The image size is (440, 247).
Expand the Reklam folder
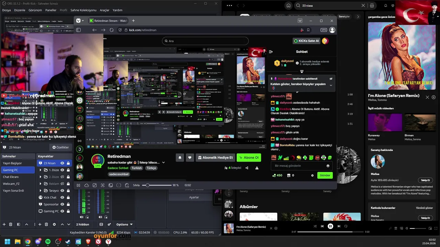pyautogui.click(x=41, y=184)
